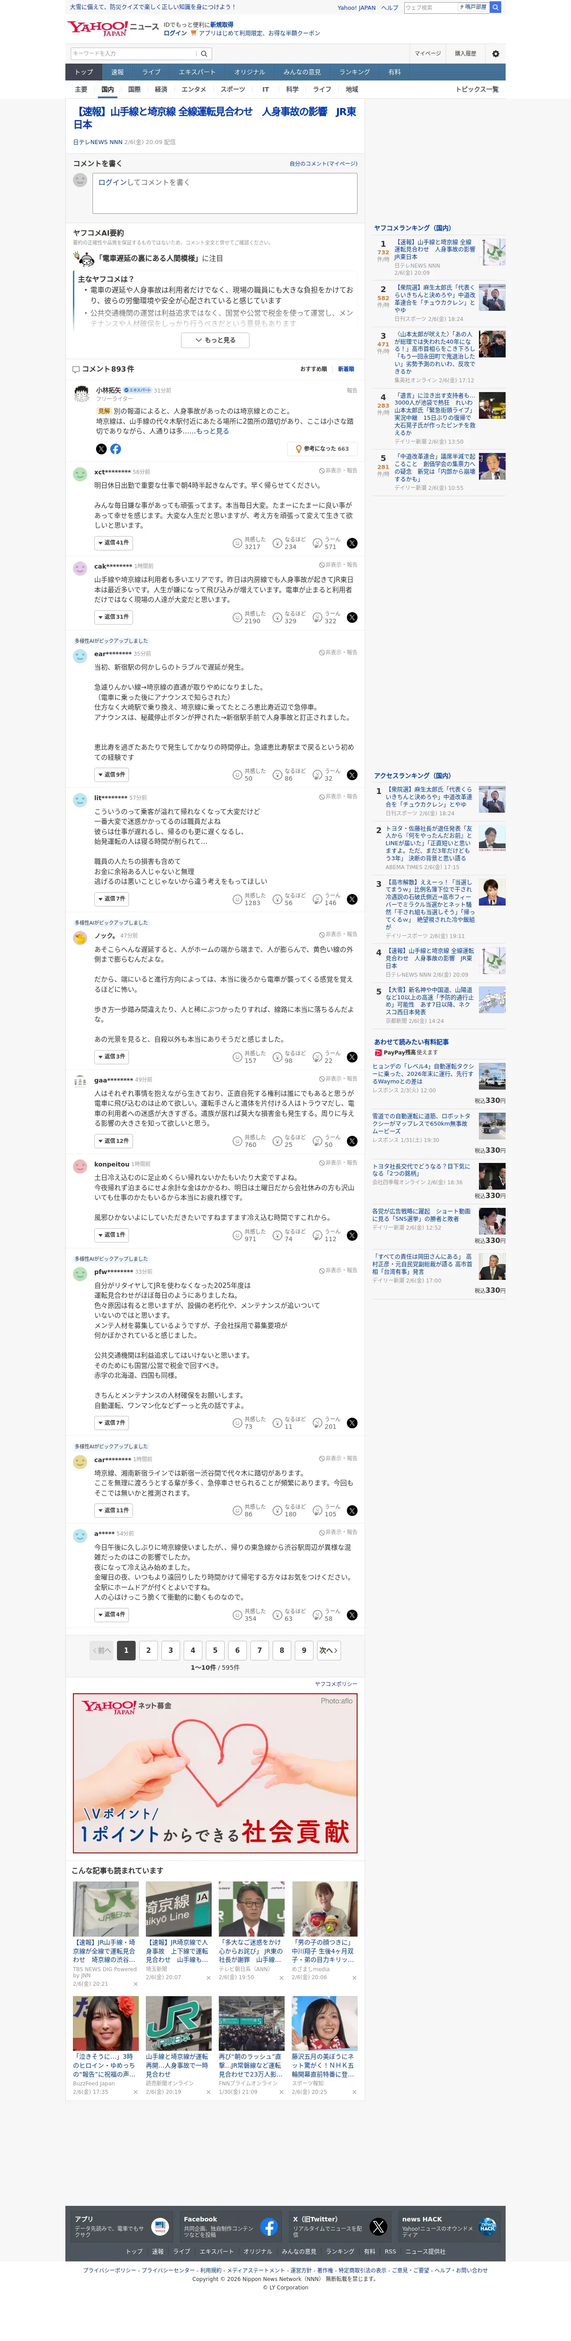Expand 返信9件 replies on ear's comment

pyautogui.click(x=111, y=774)
